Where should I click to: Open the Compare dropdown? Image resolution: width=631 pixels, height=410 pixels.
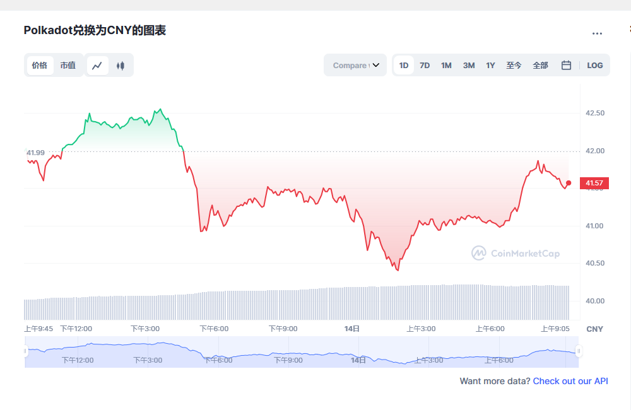[x=355, y=65]
